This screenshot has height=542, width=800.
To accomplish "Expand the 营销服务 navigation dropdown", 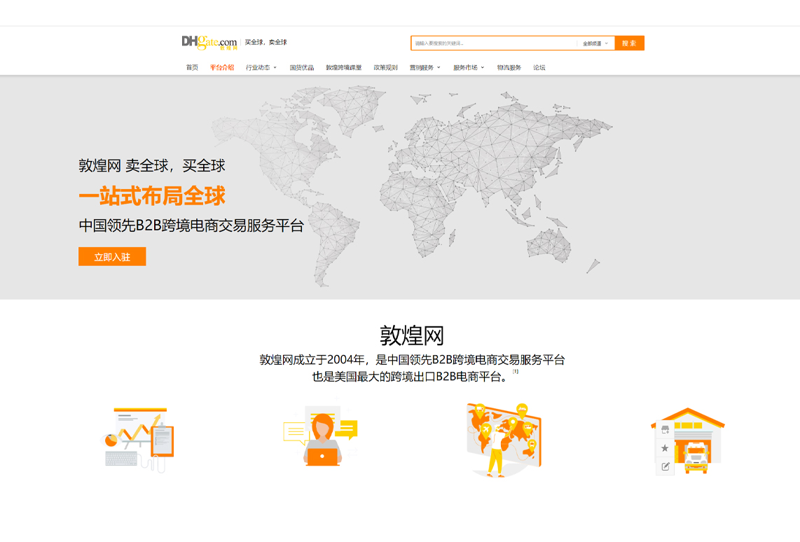I will (x=425, y=68).
